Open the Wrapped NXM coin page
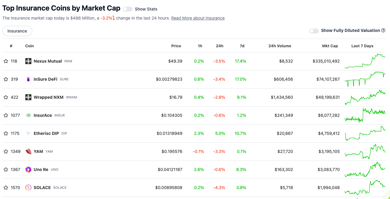 click(x=49, y=97)
